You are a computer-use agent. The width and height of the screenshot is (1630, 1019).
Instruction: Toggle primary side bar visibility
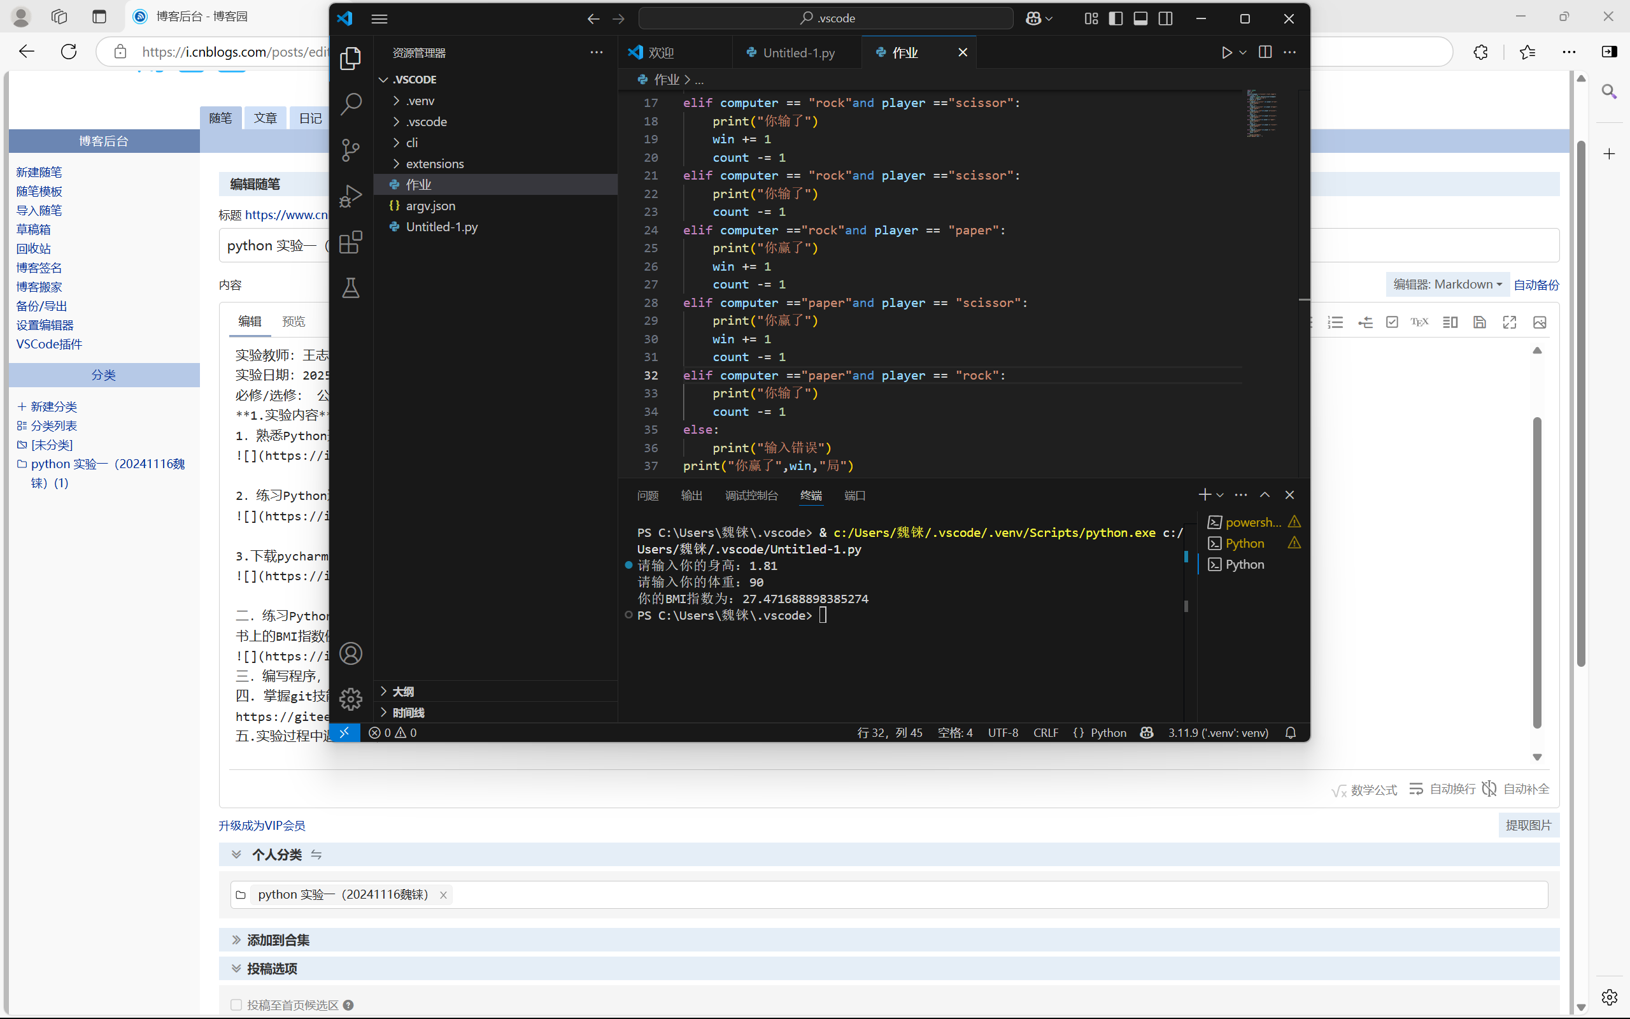click(x=1116, y=19)
